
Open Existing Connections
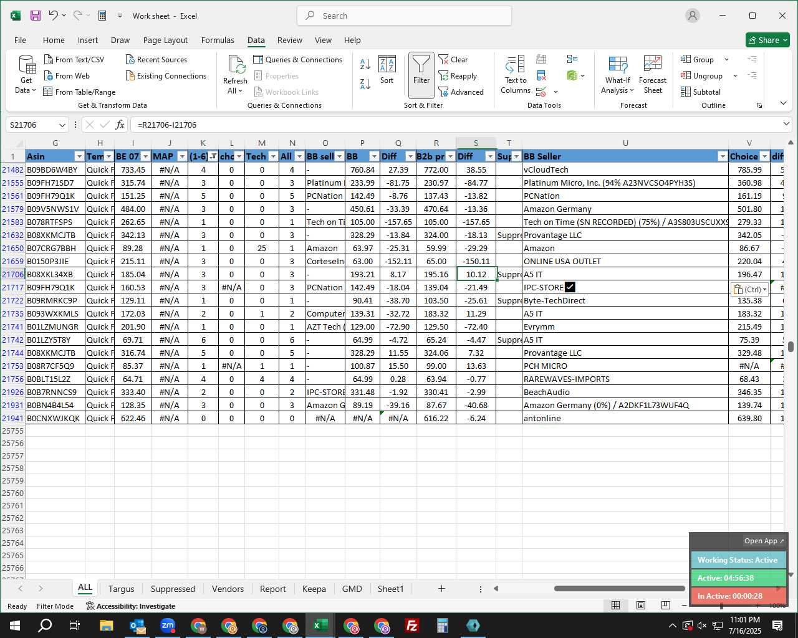(166, 75)
